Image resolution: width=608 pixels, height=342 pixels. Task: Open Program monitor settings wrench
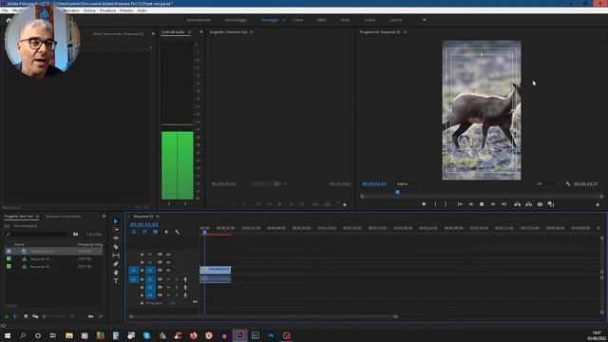[x=568, y=184]
